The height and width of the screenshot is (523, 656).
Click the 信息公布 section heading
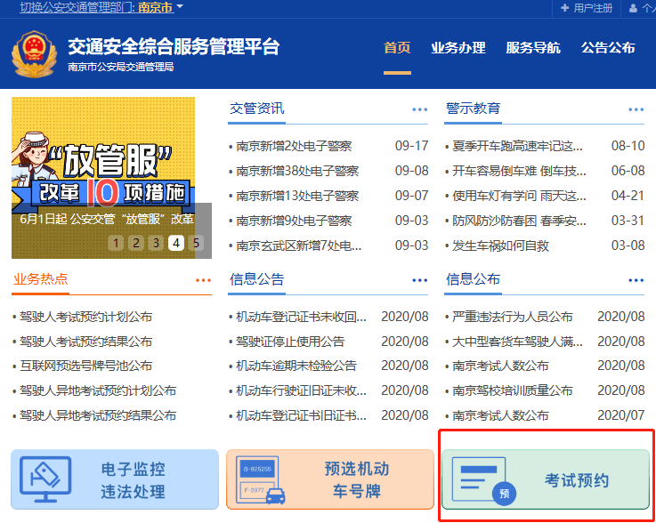click(474, 279)
